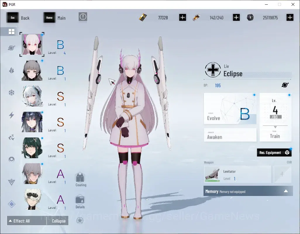The width and height of the screenshot is (300, 234).
Task: Add more cogs currency with plus
Action: [290, 18]
